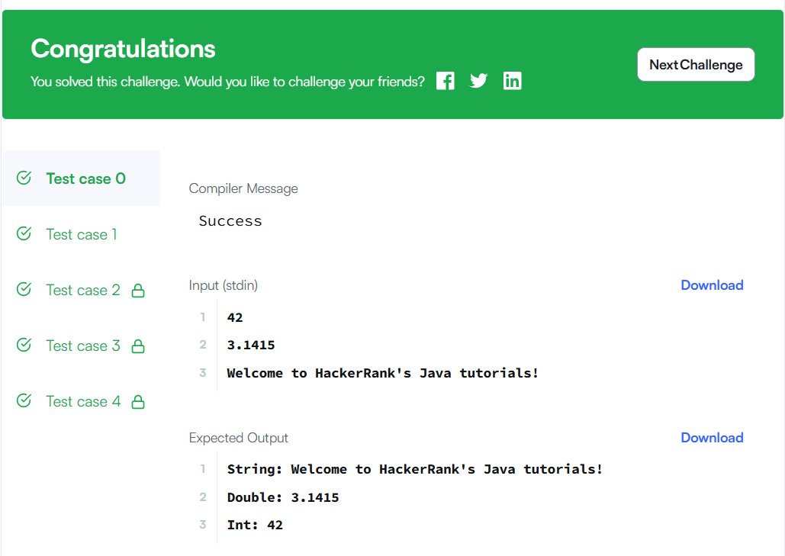
Task: Share the solved challenge on LinkedIn
Action: (512, 81)
